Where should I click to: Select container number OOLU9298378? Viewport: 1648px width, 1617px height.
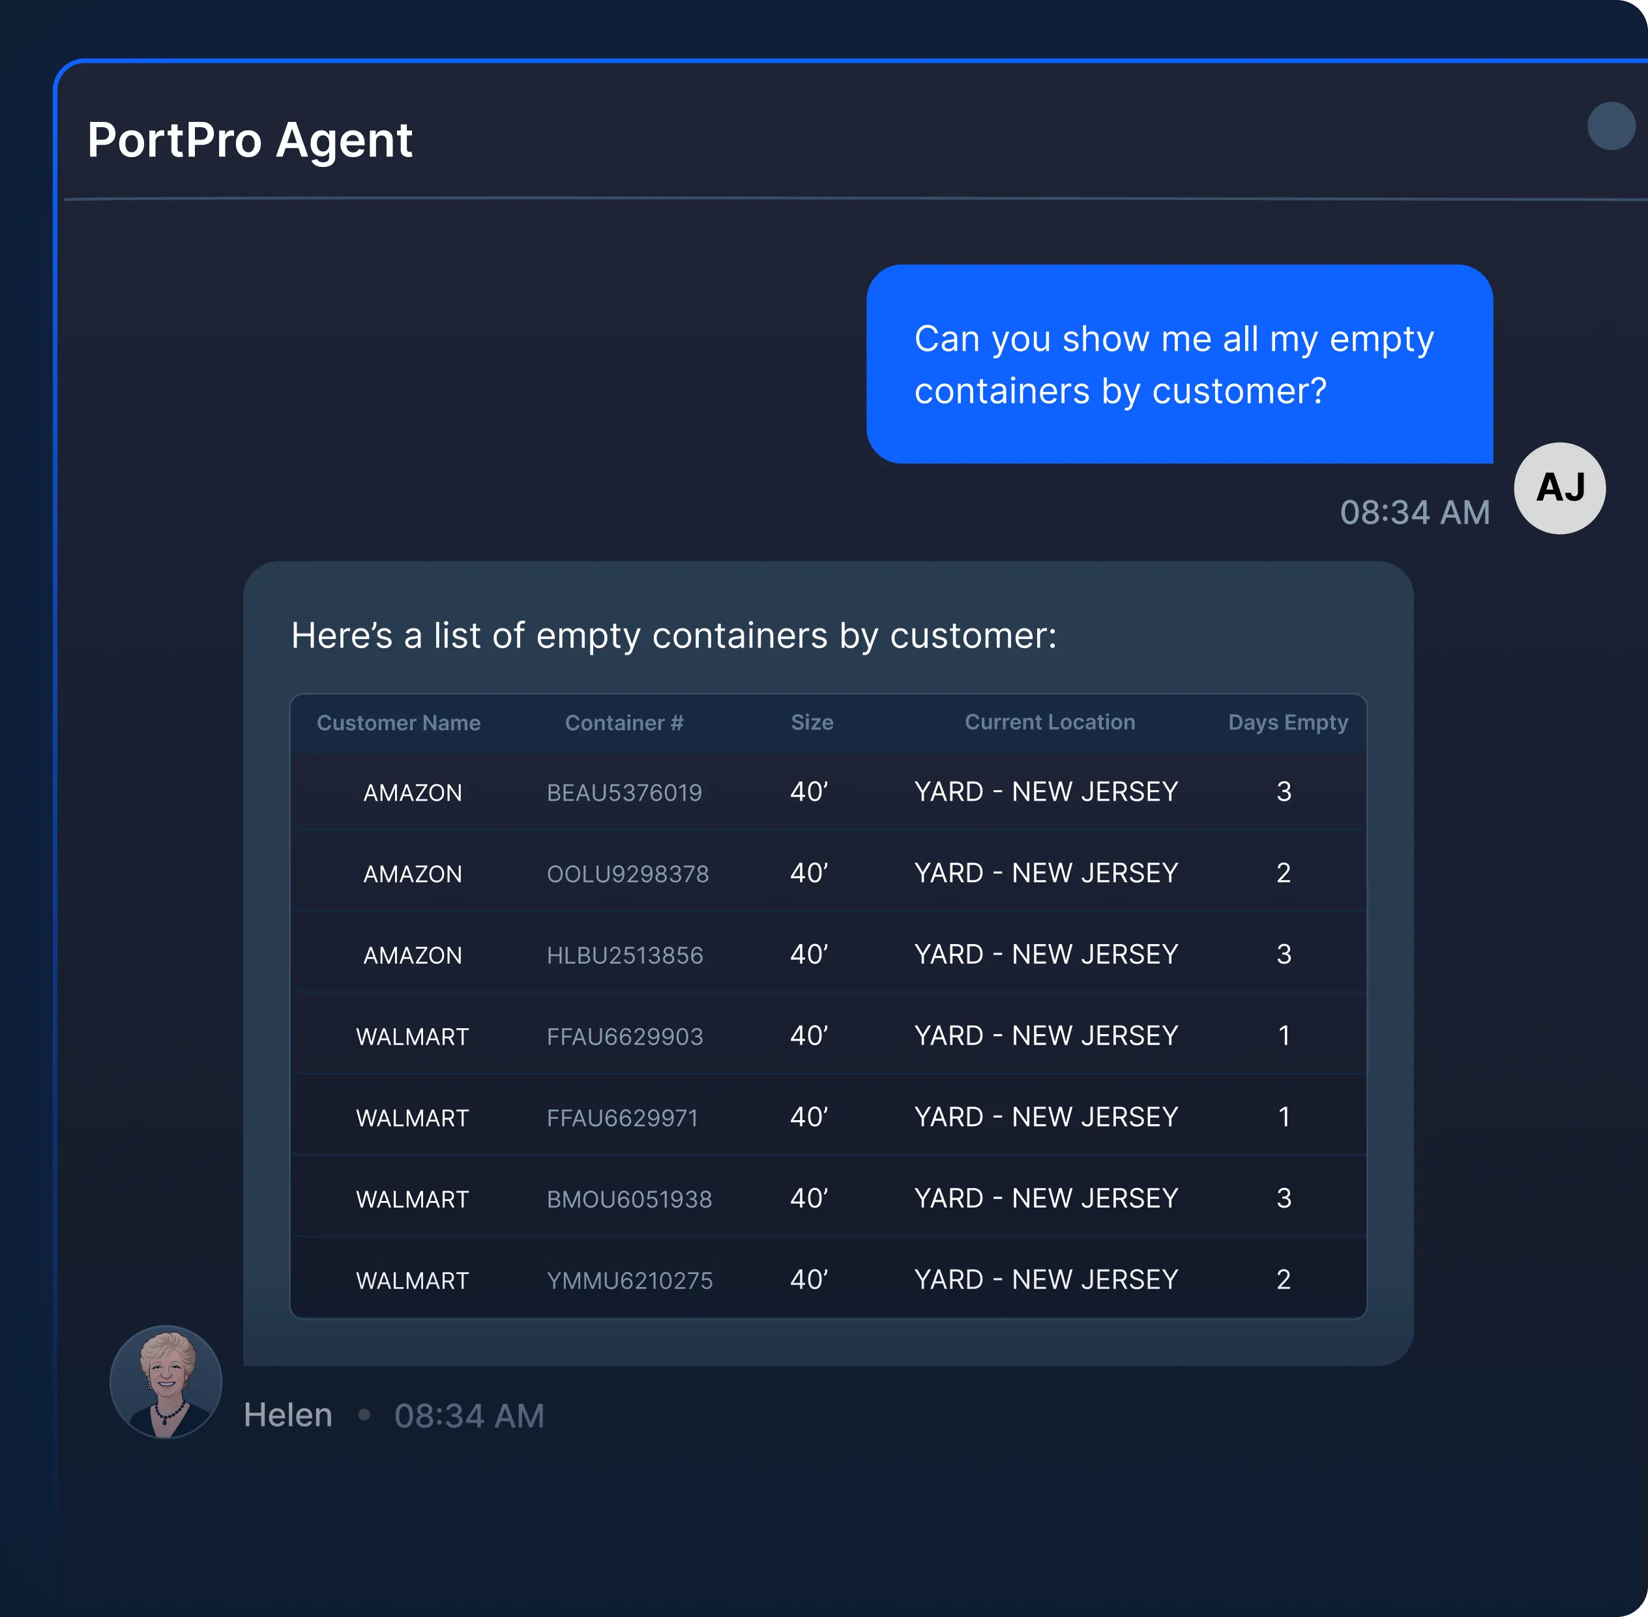click(x=627, y=874)
